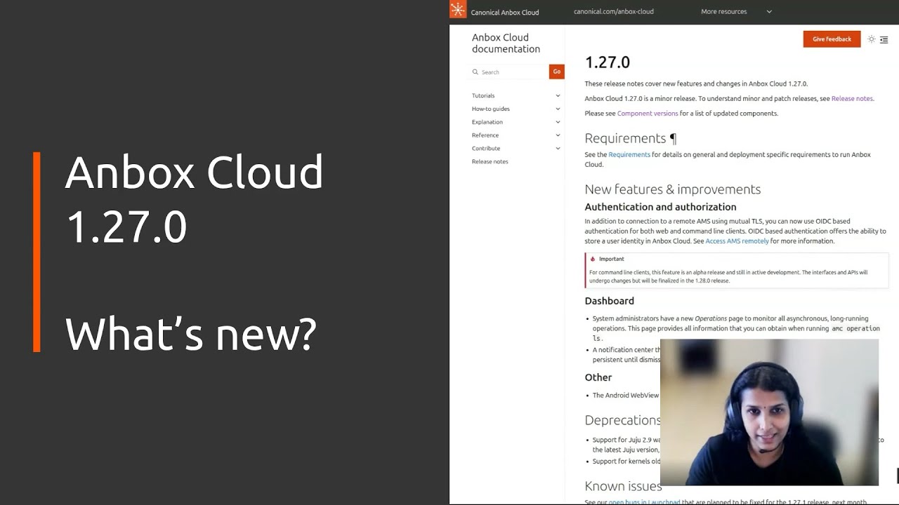Viewport: 899px width, 505px height.
Task: Open Tutorials in the sidebar
Action: coord(483,95)
